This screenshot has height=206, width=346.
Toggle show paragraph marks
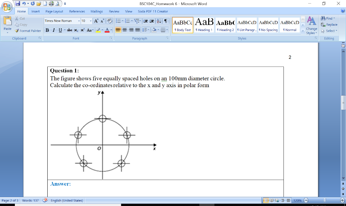pyautogui.click(x=166, y=21)
